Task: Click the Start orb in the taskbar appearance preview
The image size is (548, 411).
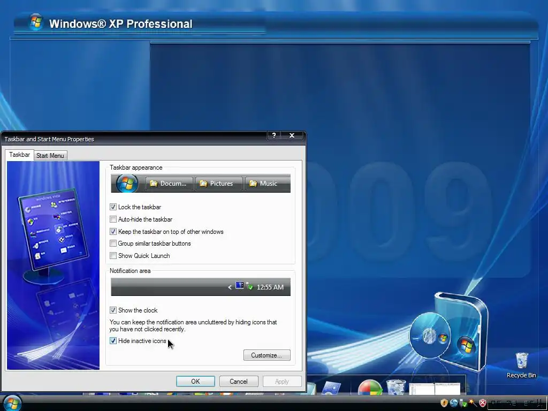Action: pyautogui.click(x=127, y=184)
